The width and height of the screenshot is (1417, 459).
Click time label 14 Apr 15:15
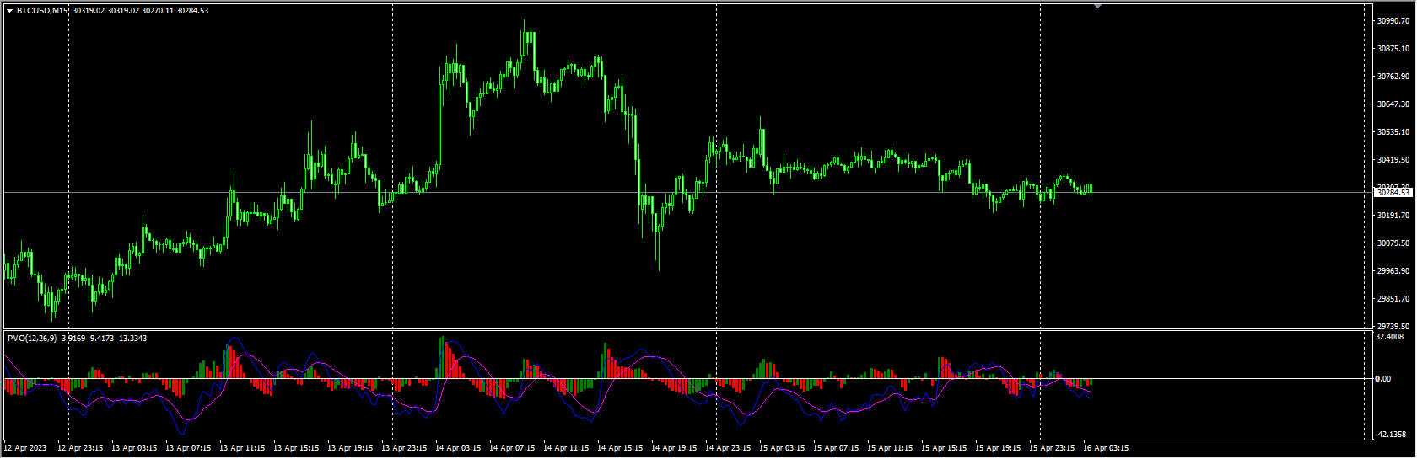pos(620,448)
